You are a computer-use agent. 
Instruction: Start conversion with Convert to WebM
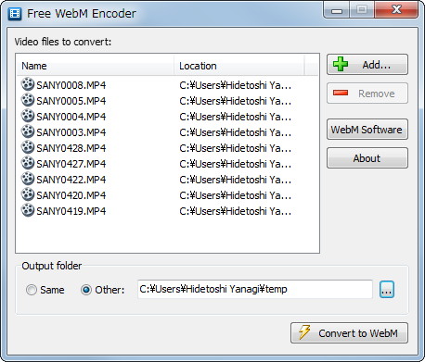click(349, 333)
